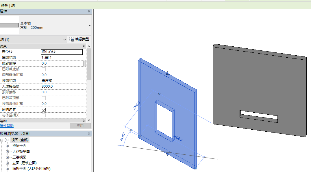Click the 基本墙 type name text
Viewport: 311px width, 172px height.
coord(25,23)
